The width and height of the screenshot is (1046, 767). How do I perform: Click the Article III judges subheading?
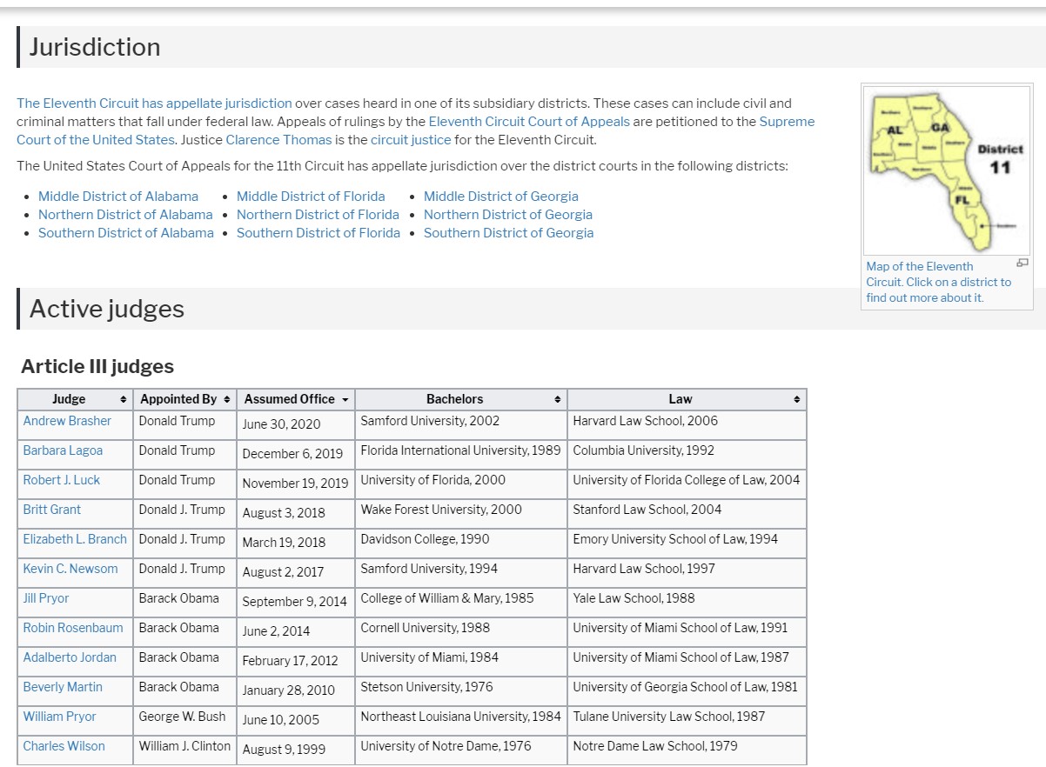click(x=97, y=367)
